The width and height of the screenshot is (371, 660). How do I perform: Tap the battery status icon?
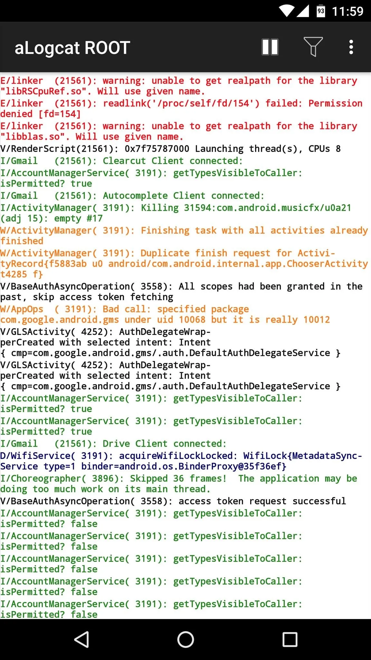(320, 11)
